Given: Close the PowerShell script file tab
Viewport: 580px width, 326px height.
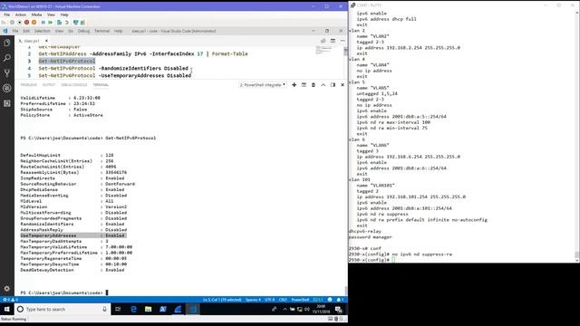Looking at the screenshot, I should click(46, 41).
